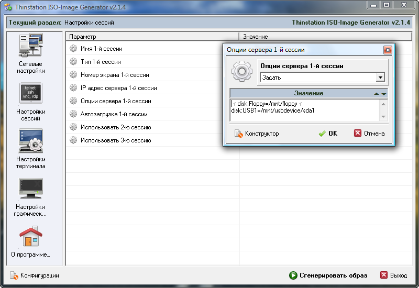Image resolution: width=419 pixels, height=288 pixels.
Task: Cancel the dialog with Отмена
Action: click(x=369, y=134)
